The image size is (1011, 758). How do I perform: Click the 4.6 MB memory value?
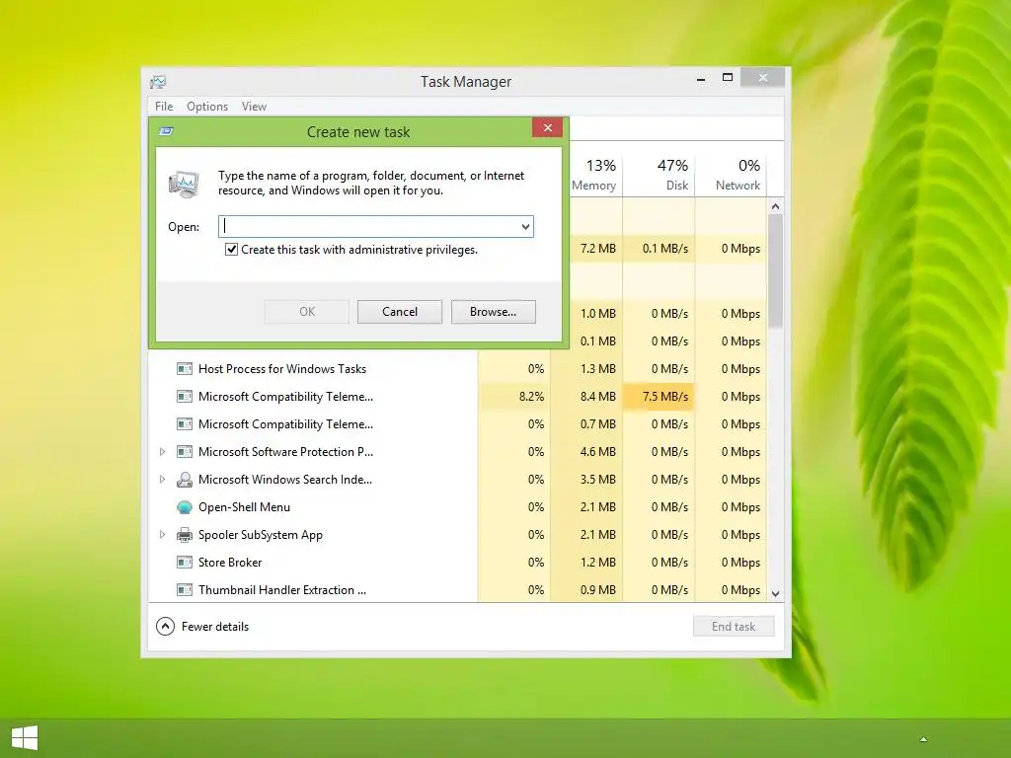click(597, 452)
